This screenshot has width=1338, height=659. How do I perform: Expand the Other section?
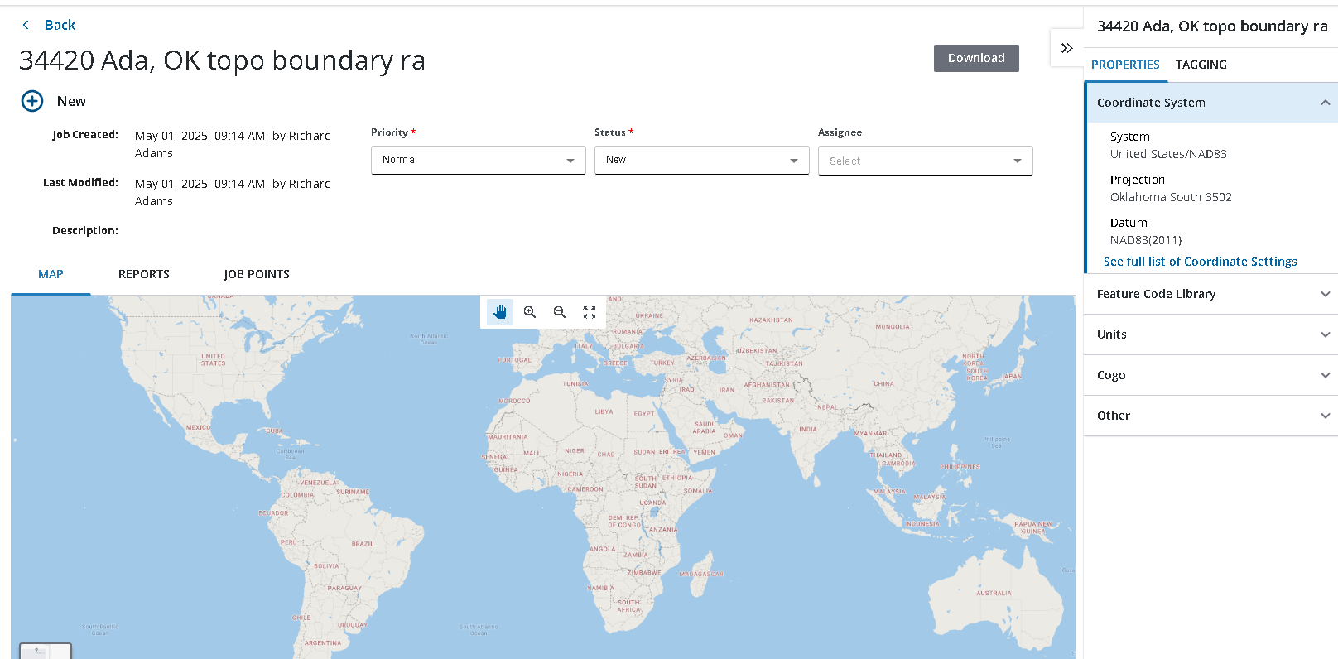tap(1211, 416)
